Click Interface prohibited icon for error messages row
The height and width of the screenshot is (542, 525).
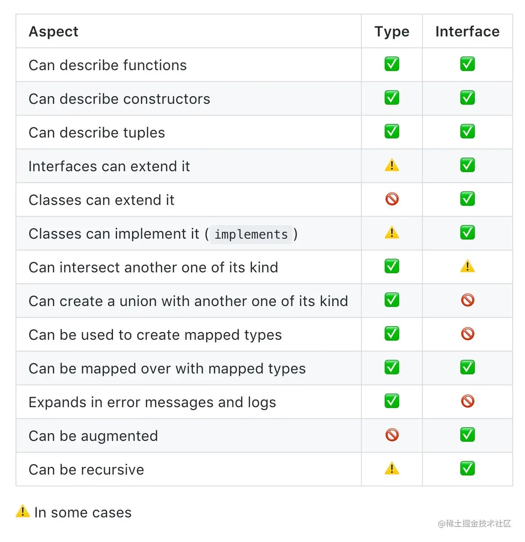coord(467,401)
